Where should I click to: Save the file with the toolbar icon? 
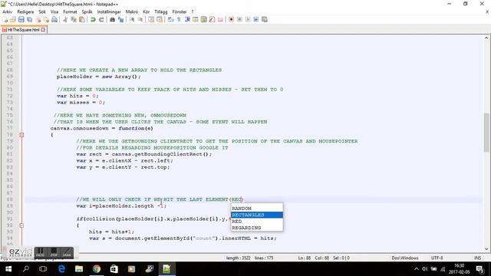coord(21,19)
